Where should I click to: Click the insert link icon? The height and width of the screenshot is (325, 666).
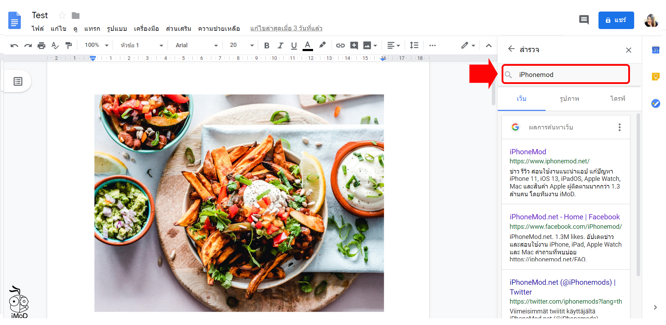340,45
